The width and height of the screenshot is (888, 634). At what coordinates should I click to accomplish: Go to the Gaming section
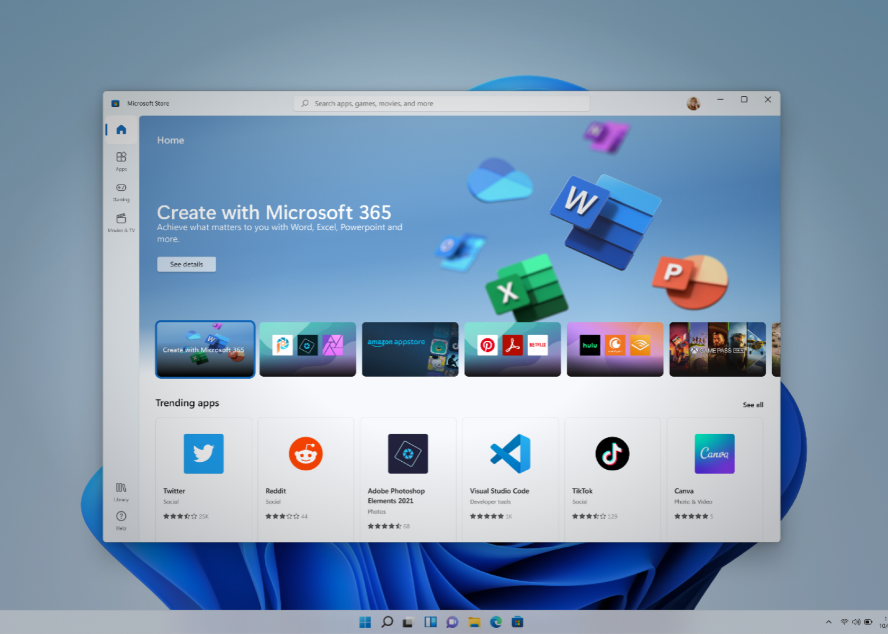tap(121, 192)
